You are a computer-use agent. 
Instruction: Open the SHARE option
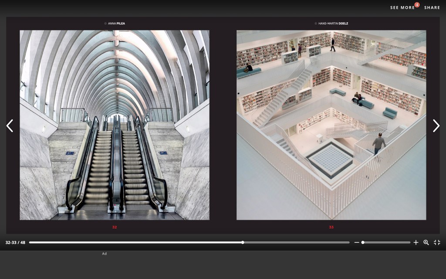[x=432, y=7]
